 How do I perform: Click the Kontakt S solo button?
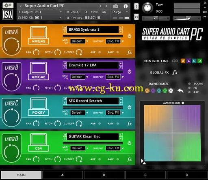tap(136, 6)
